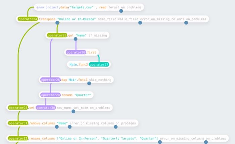Click the blue dot below the read node

(121, 11)
